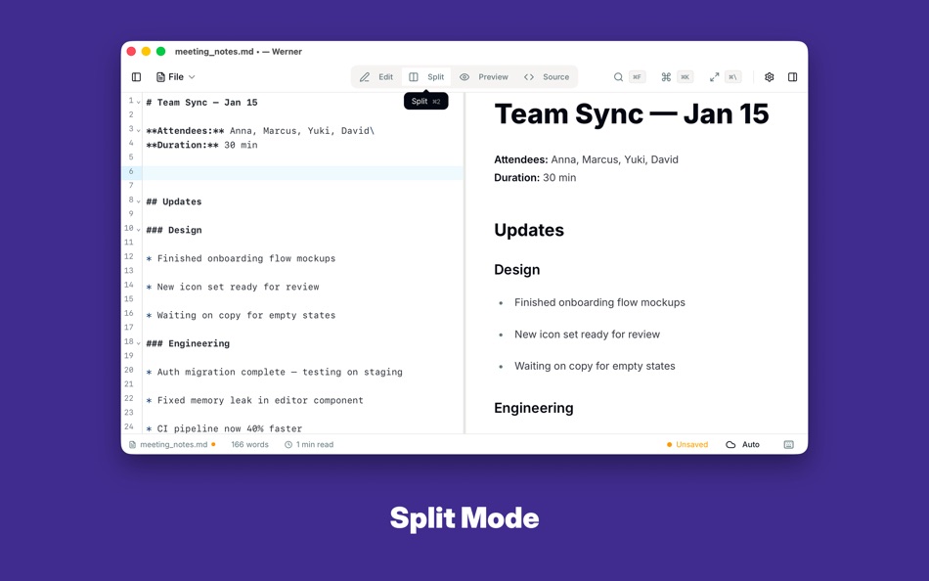Click the '**Duration:** 30 min' source line
This screenshot has width=929, height=581.
click(202, 145)
